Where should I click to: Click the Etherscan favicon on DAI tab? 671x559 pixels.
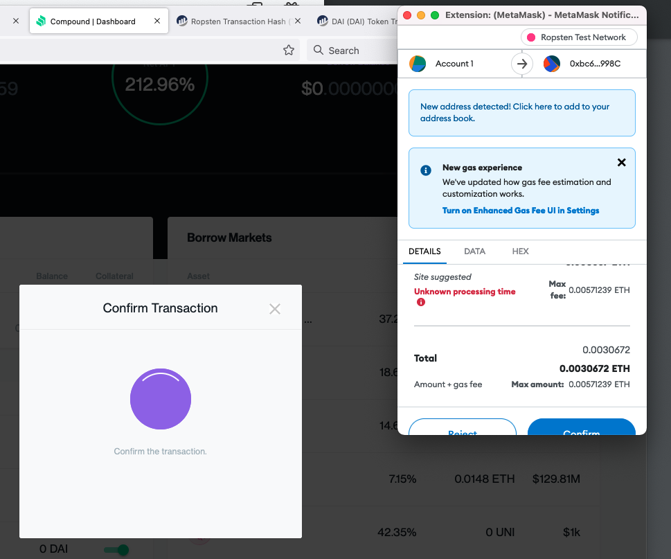click(322, 21)
